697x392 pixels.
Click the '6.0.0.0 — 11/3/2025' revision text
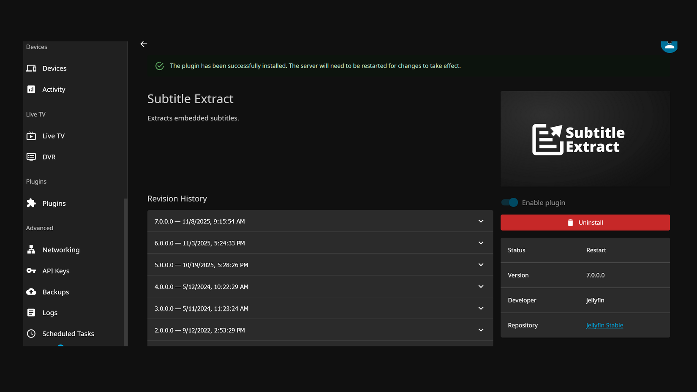click(199, 243)
